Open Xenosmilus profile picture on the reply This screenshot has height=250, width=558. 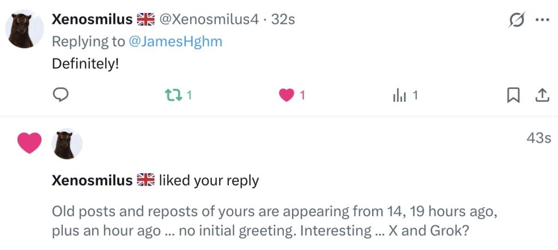point(25,29)
